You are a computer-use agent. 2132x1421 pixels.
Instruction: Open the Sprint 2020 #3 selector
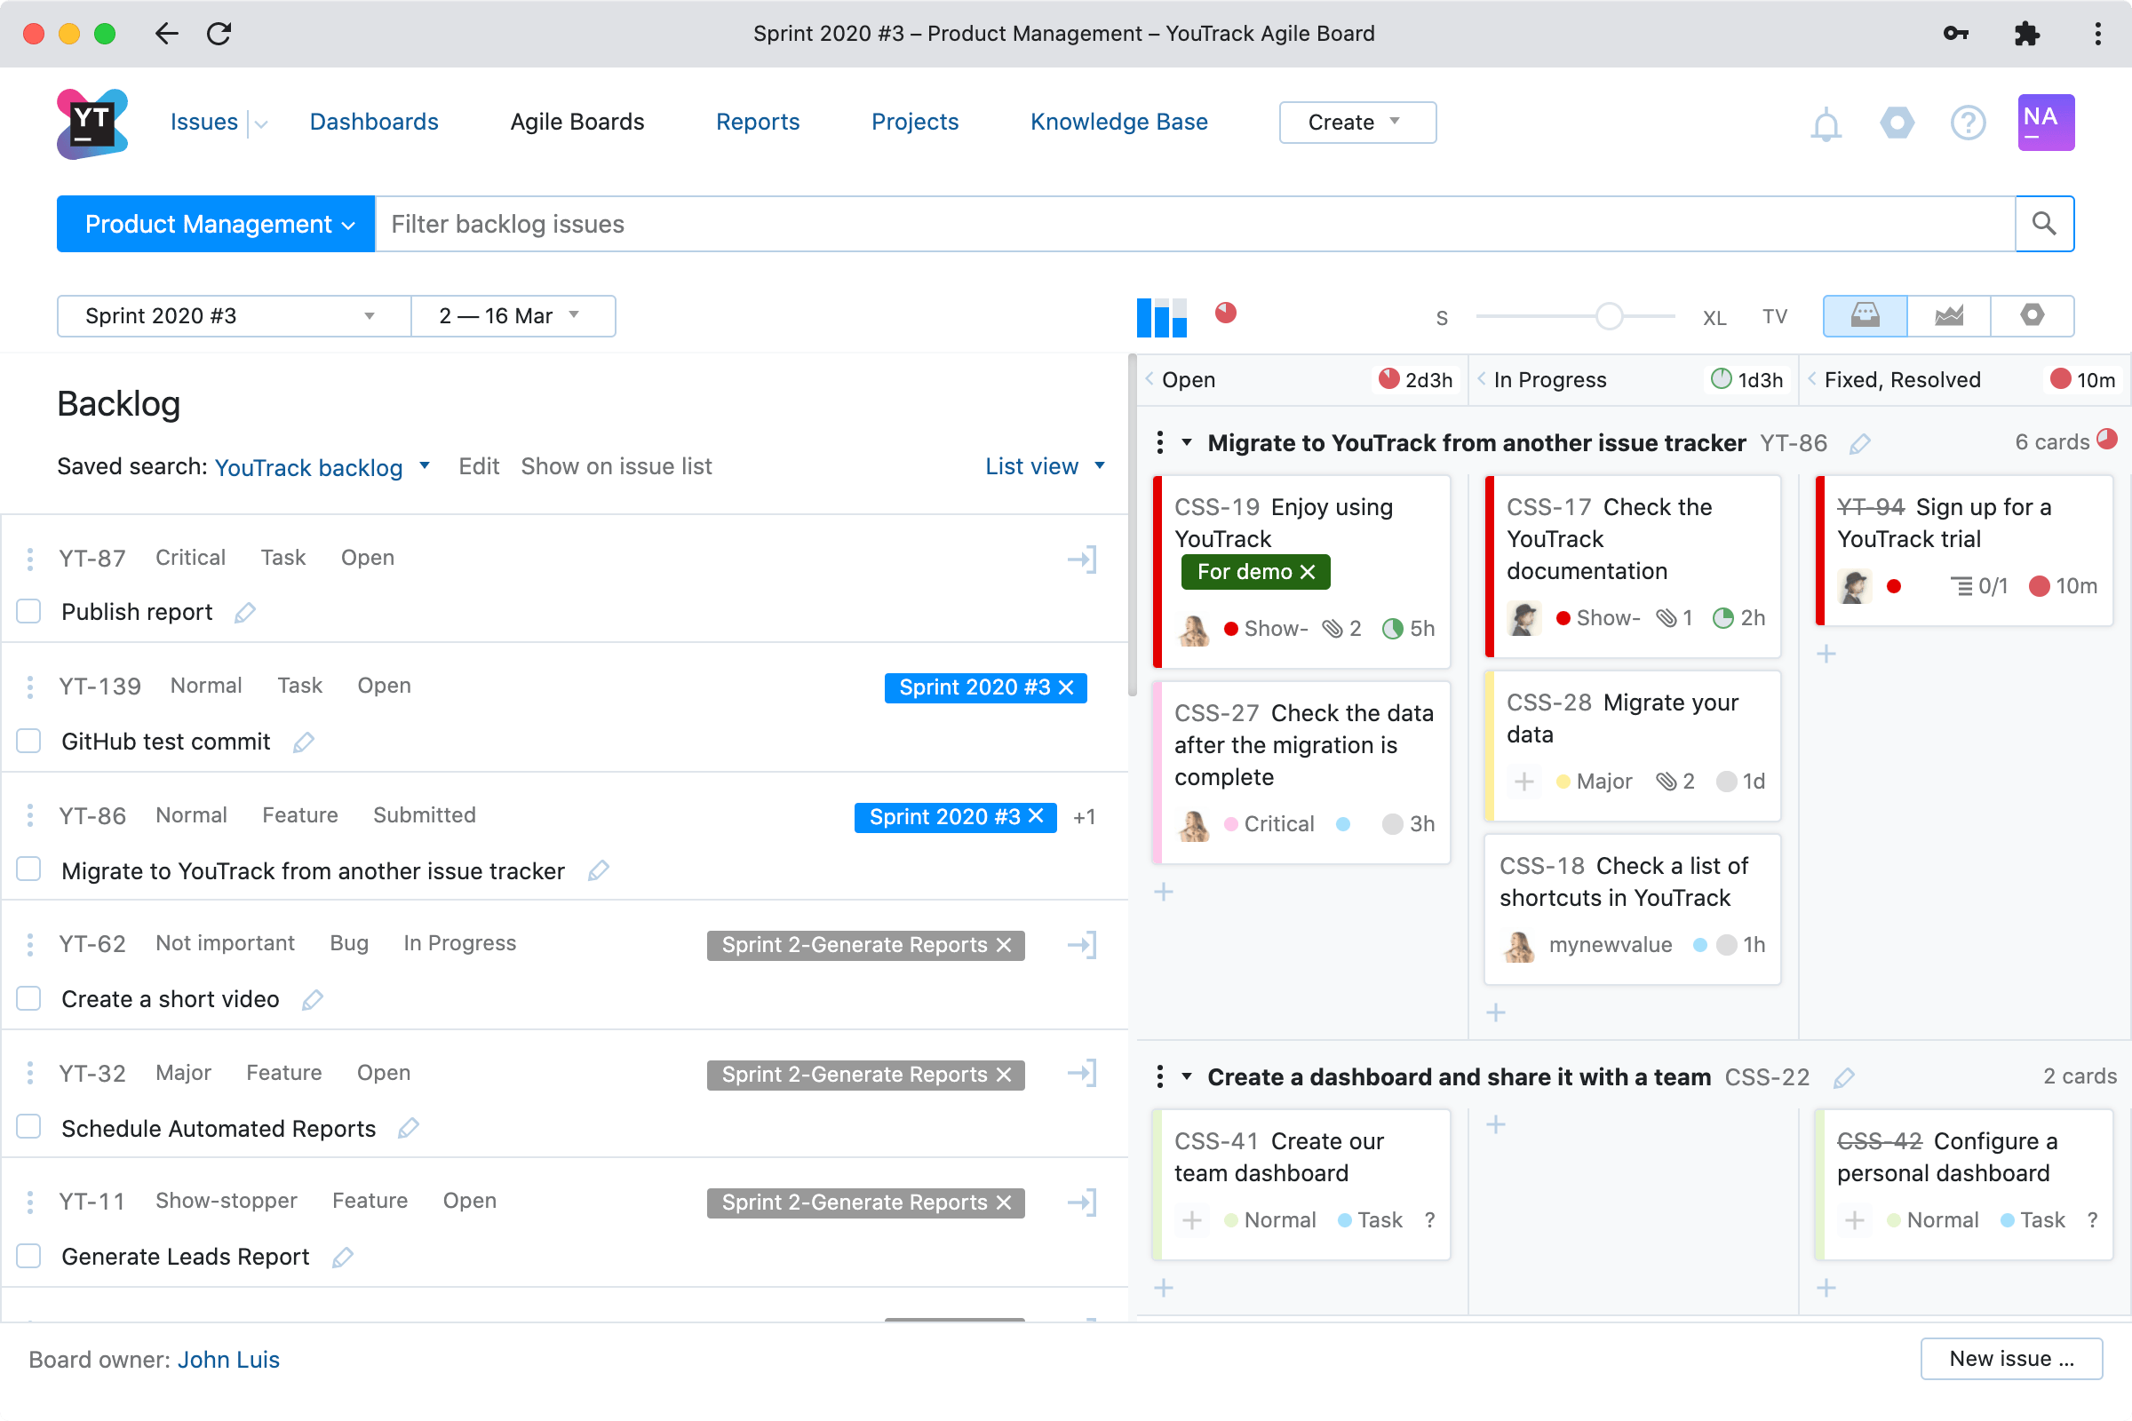pos(234,316)
